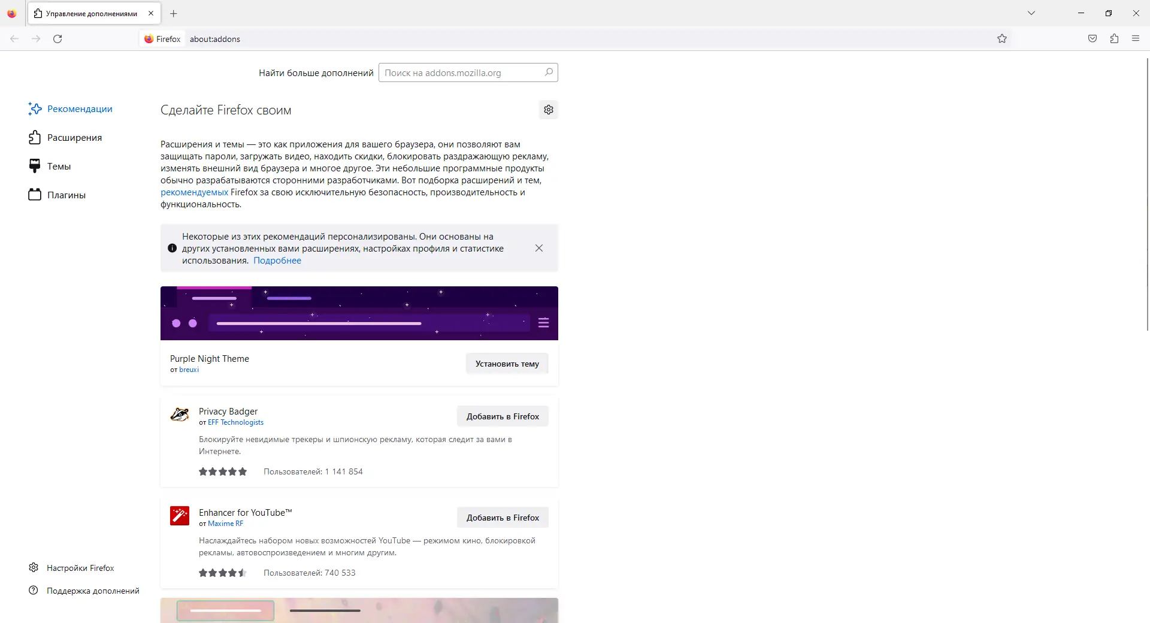
Task: Open the extensions puzzle-piece toolbar button
Action: click(x=1114, y=39)
